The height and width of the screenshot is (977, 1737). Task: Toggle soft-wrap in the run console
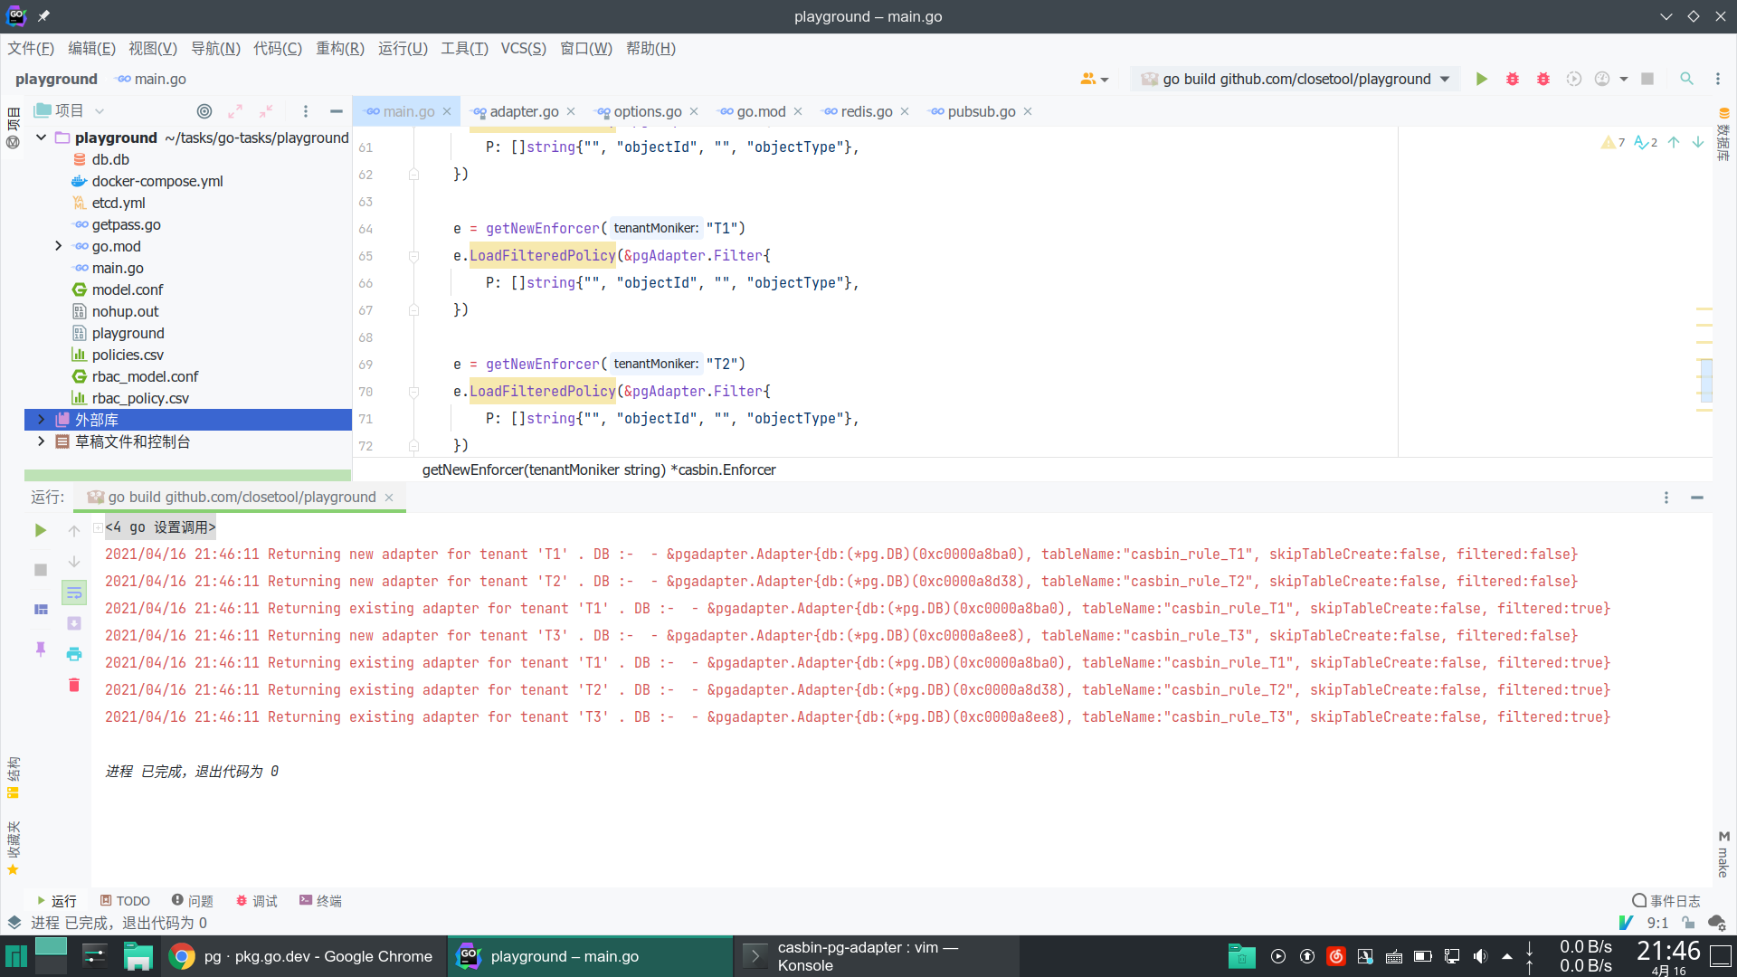pyautogui.click(x=74, y=593)
